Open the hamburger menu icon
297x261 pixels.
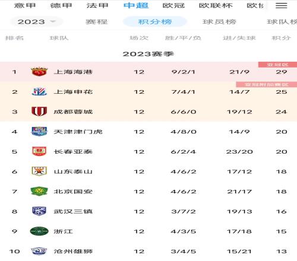pyautogui.click(x=281, y=5)
